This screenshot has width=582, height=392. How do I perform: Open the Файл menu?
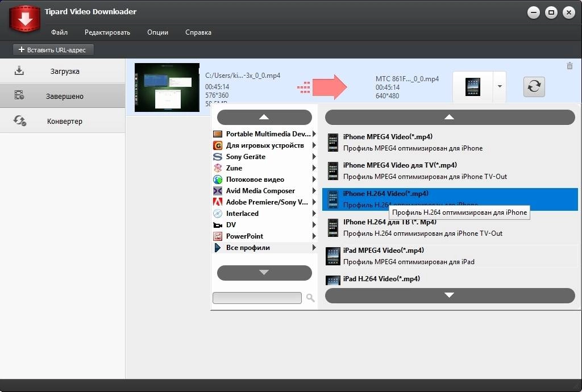pos(59,32)
